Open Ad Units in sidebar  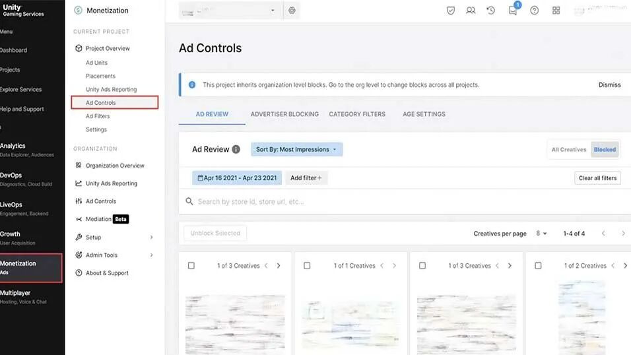[x=96, y=63]
